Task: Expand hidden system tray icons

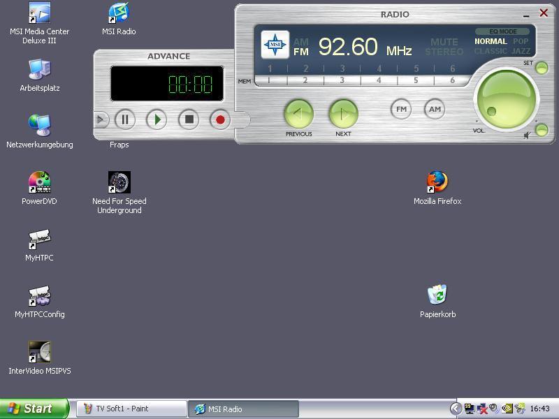Action: pyautogui.click(x=456, y=409)
